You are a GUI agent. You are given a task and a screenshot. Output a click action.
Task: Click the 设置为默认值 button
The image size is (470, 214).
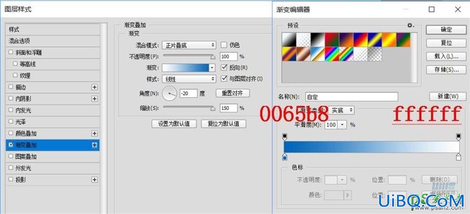point(174,123)
